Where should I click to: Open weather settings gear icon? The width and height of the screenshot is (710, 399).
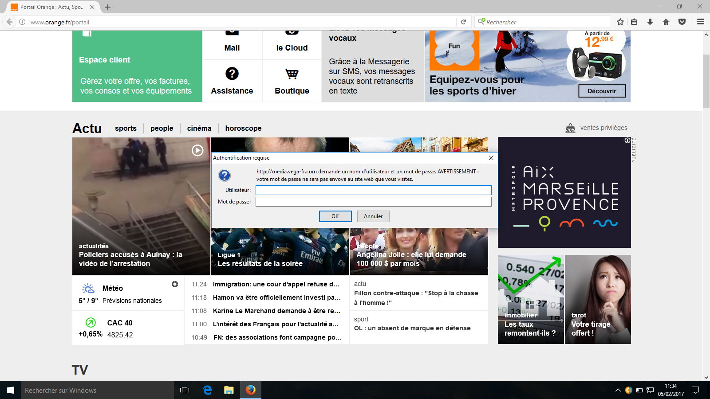click(x=175, y=284)
